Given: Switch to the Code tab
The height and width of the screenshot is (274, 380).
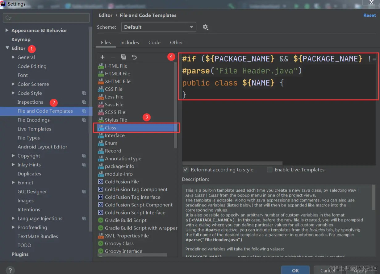Looking at the screenshot, I should tap(154, 43).
